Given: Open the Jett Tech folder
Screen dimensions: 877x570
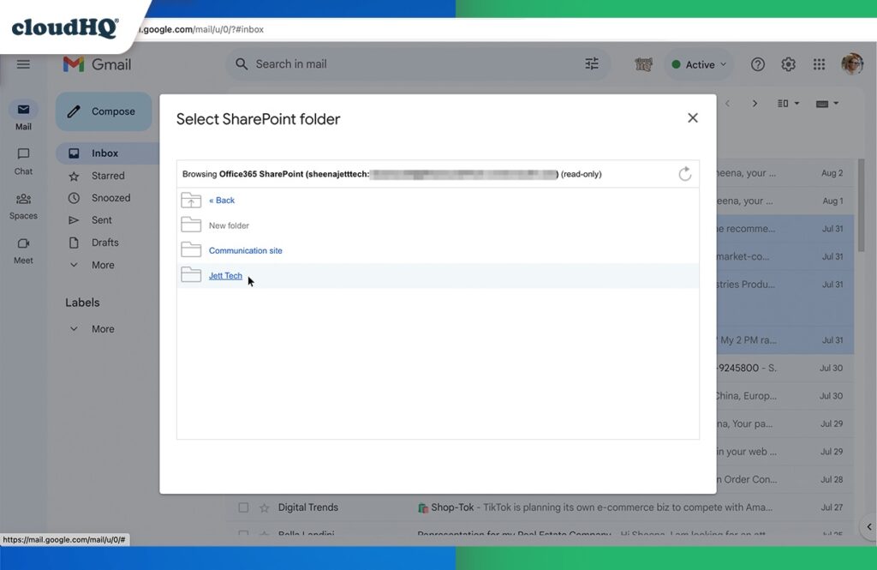Looking at the screenshot, I should click(225, 276).
